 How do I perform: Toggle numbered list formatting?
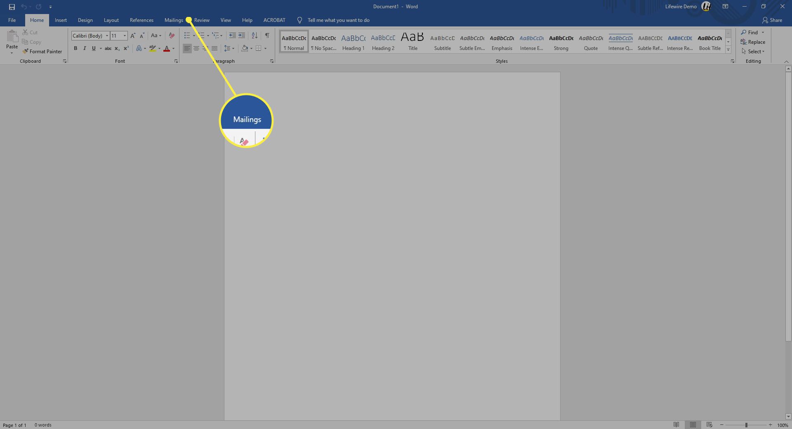(201, 36)
